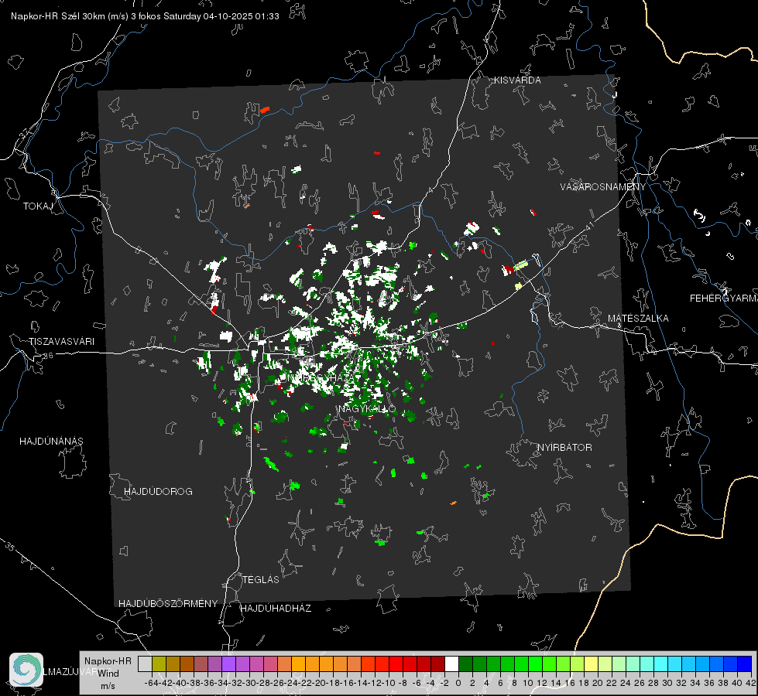Click the -10 value on the wind scale
Viewport: 758px width, 696px height.
[389, 683]
